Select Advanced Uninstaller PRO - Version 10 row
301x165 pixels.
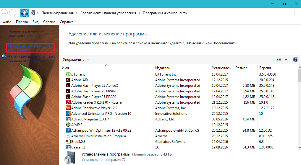click(180, 113)
